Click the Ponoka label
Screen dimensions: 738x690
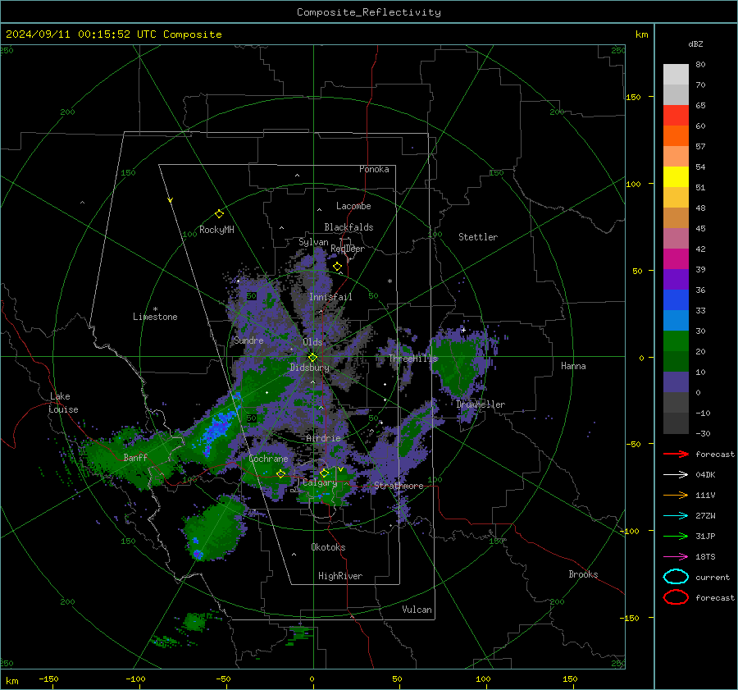coord(374,169)
